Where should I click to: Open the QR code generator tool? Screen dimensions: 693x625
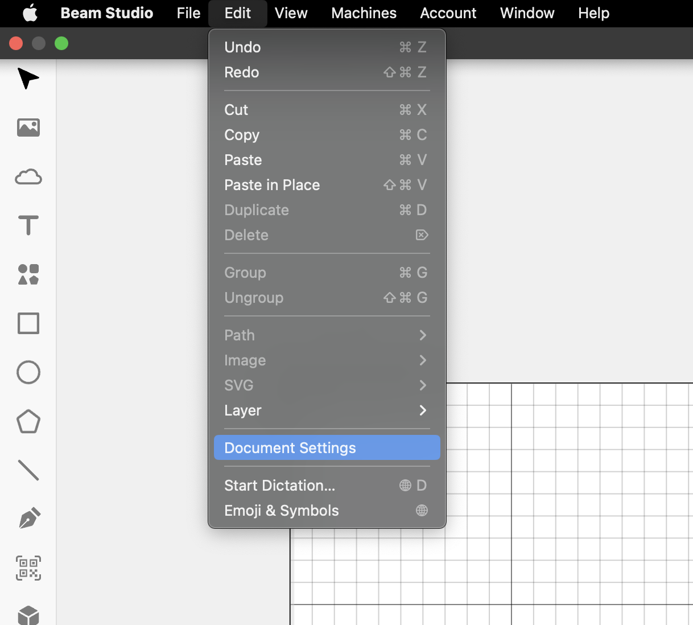click(28, 568)
